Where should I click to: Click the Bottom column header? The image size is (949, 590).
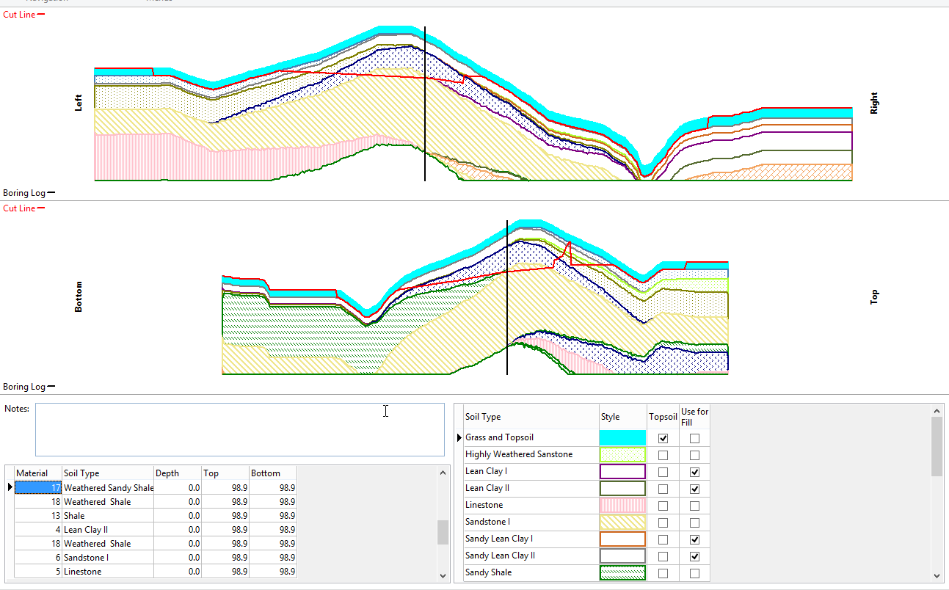coord(273,473)
